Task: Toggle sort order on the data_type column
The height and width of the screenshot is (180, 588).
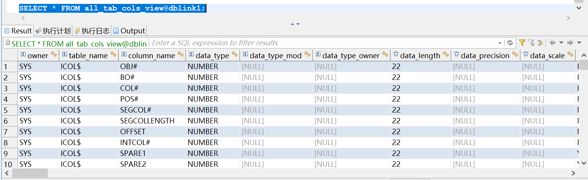Action: click(234, 55)
